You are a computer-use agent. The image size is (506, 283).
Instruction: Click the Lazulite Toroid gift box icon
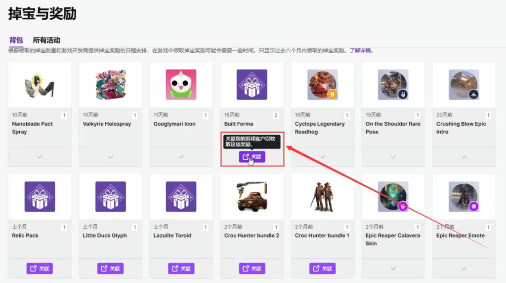click(181, 196)
